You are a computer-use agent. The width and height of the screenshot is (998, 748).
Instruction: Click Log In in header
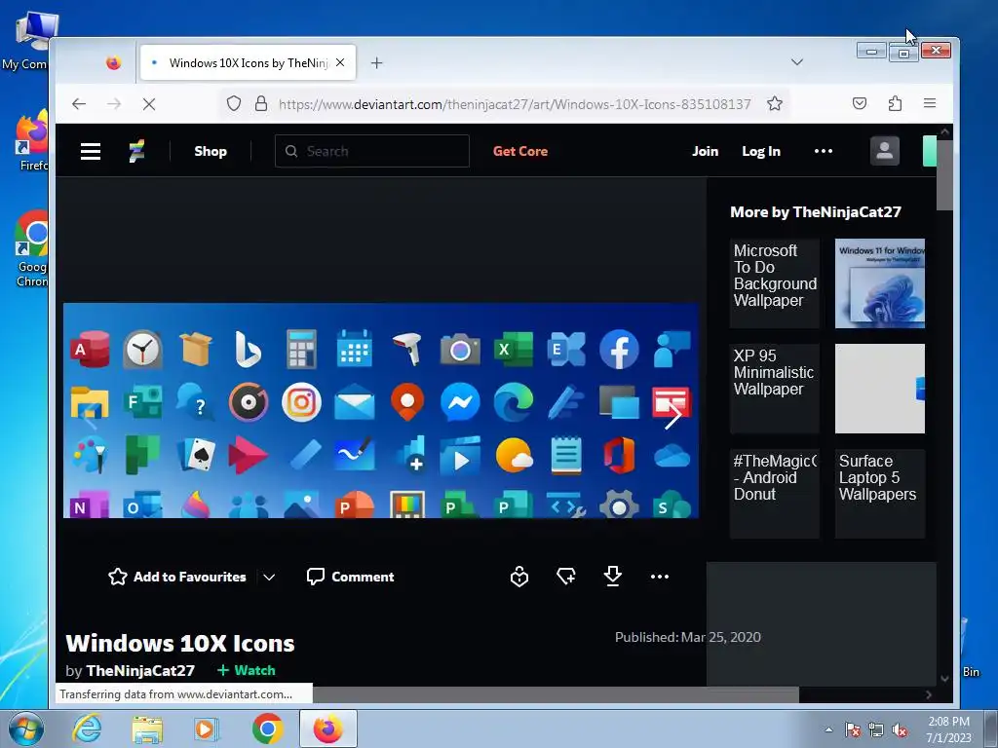tap(761, 151)
